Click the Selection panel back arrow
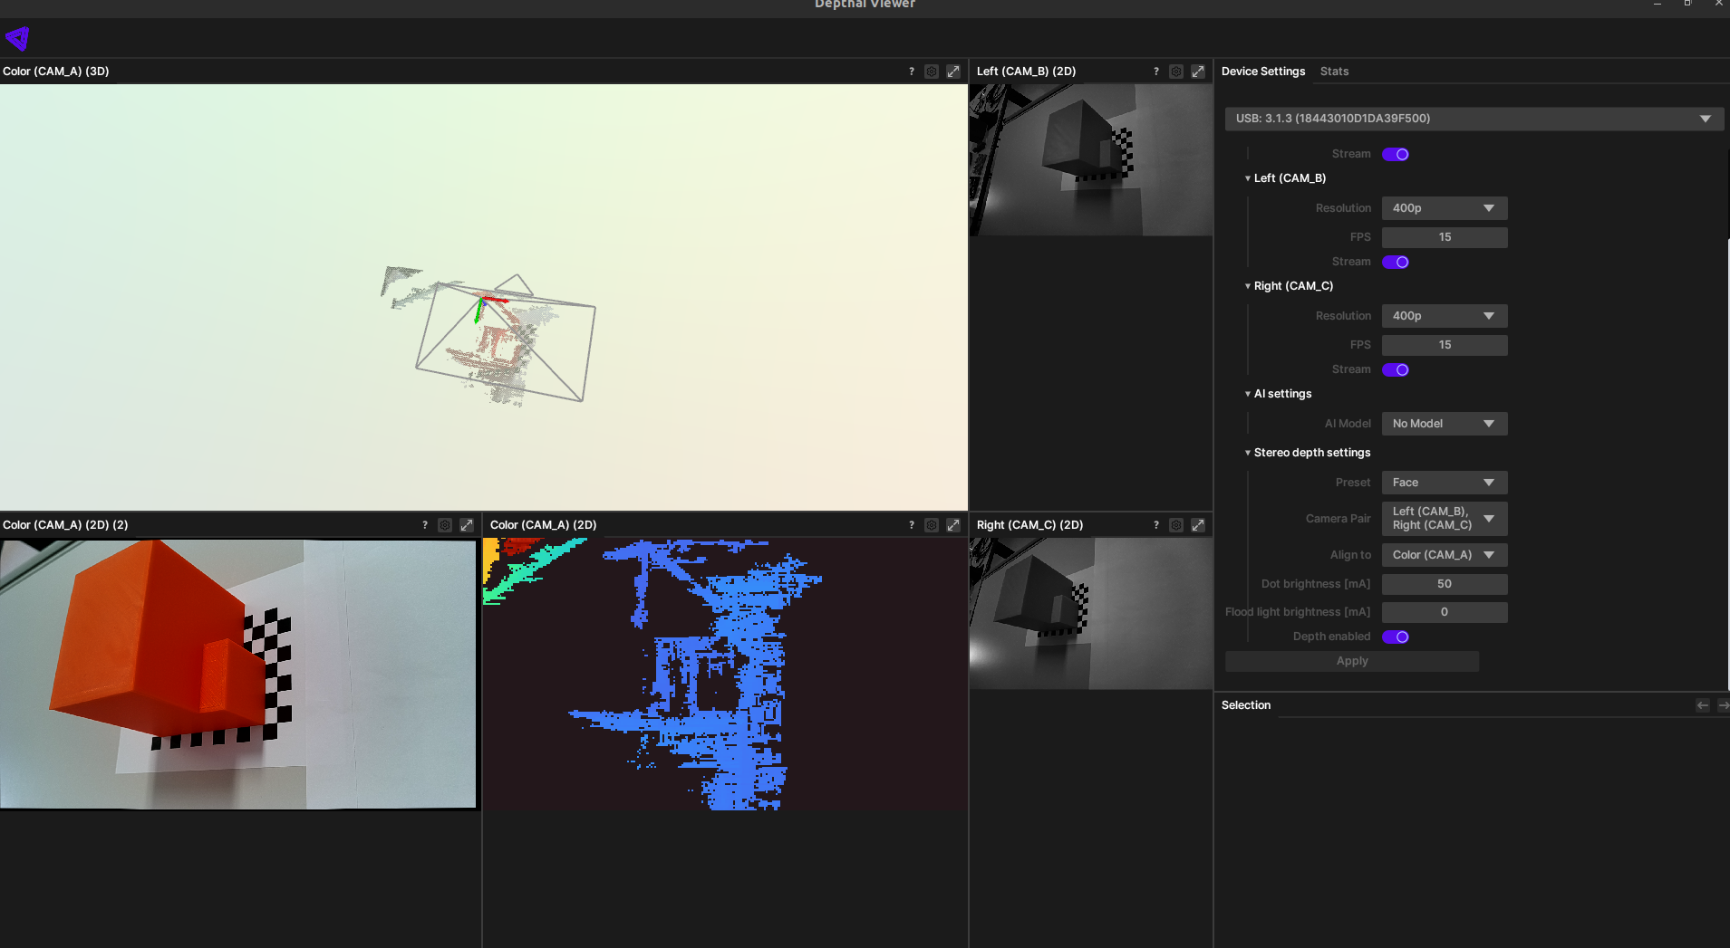This screenshot has width=1730, height=948. tap(1703, 705)
